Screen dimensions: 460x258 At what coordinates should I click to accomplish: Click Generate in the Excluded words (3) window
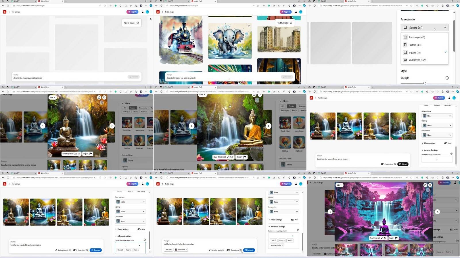coord(249,250)
